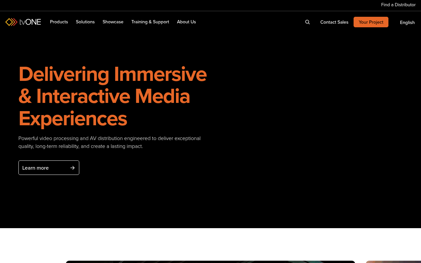Screen dimensions: 421x263
Task: Follow the Find a Distributor link
Action: click(x=398, y=5)
